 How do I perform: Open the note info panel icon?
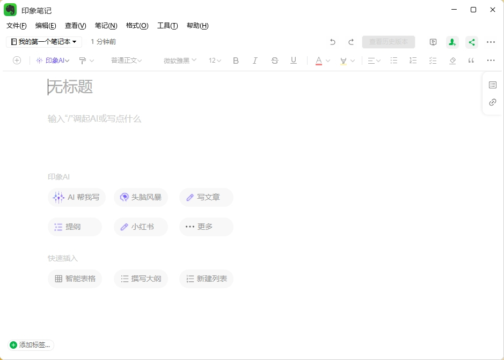pos(493,85)
